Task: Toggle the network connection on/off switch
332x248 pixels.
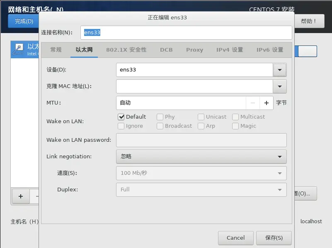Action: pyautogui.click(x=306, y=51)
